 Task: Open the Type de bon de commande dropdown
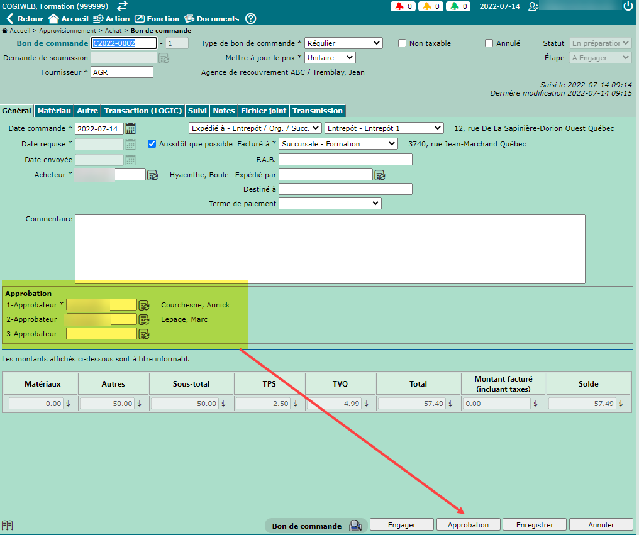coord(343,43)
